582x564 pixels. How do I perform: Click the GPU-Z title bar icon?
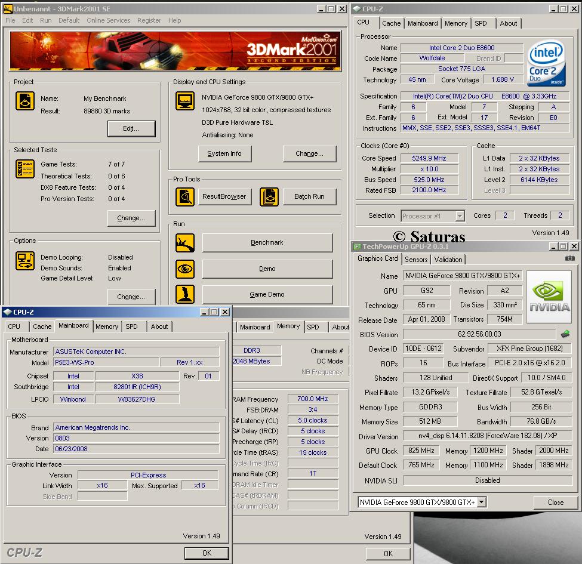coord(357,246)
